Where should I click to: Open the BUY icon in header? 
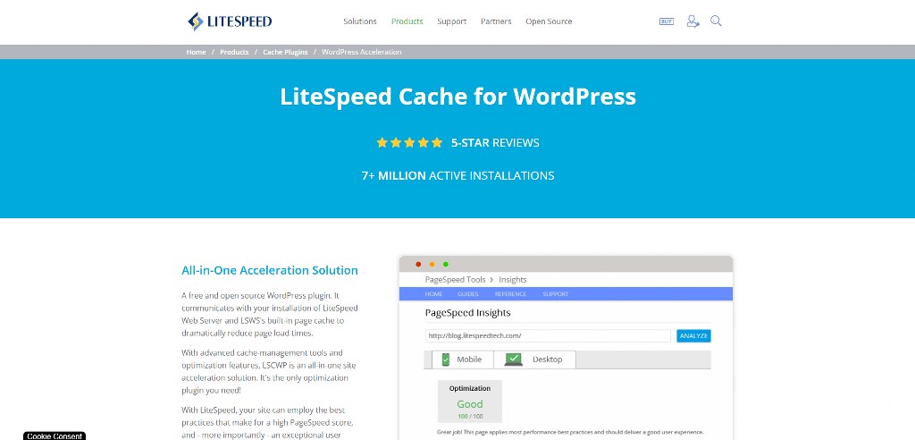coord(666,21)
